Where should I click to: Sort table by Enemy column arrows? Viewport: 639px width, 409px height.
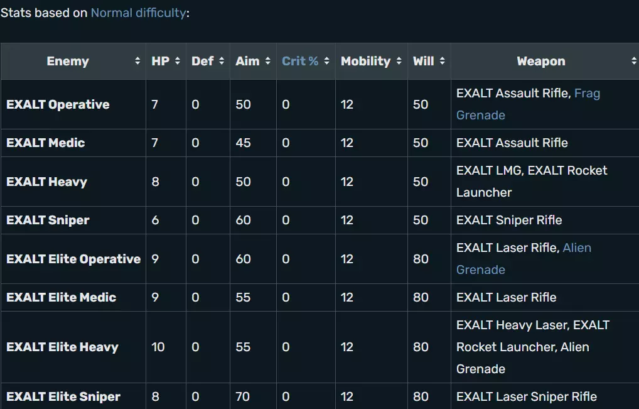[x=137, y=62]
